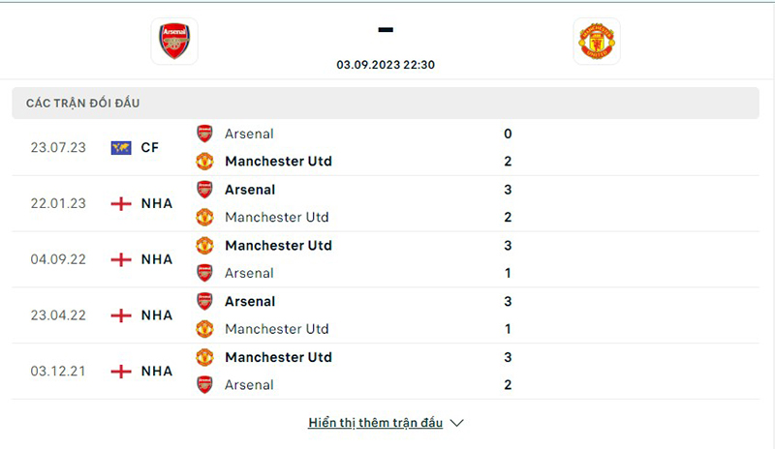Viewport: 775px width, 449px height.
Task: Click the England flag beside the 23.04.22 match
Action: tap(121, 315)
